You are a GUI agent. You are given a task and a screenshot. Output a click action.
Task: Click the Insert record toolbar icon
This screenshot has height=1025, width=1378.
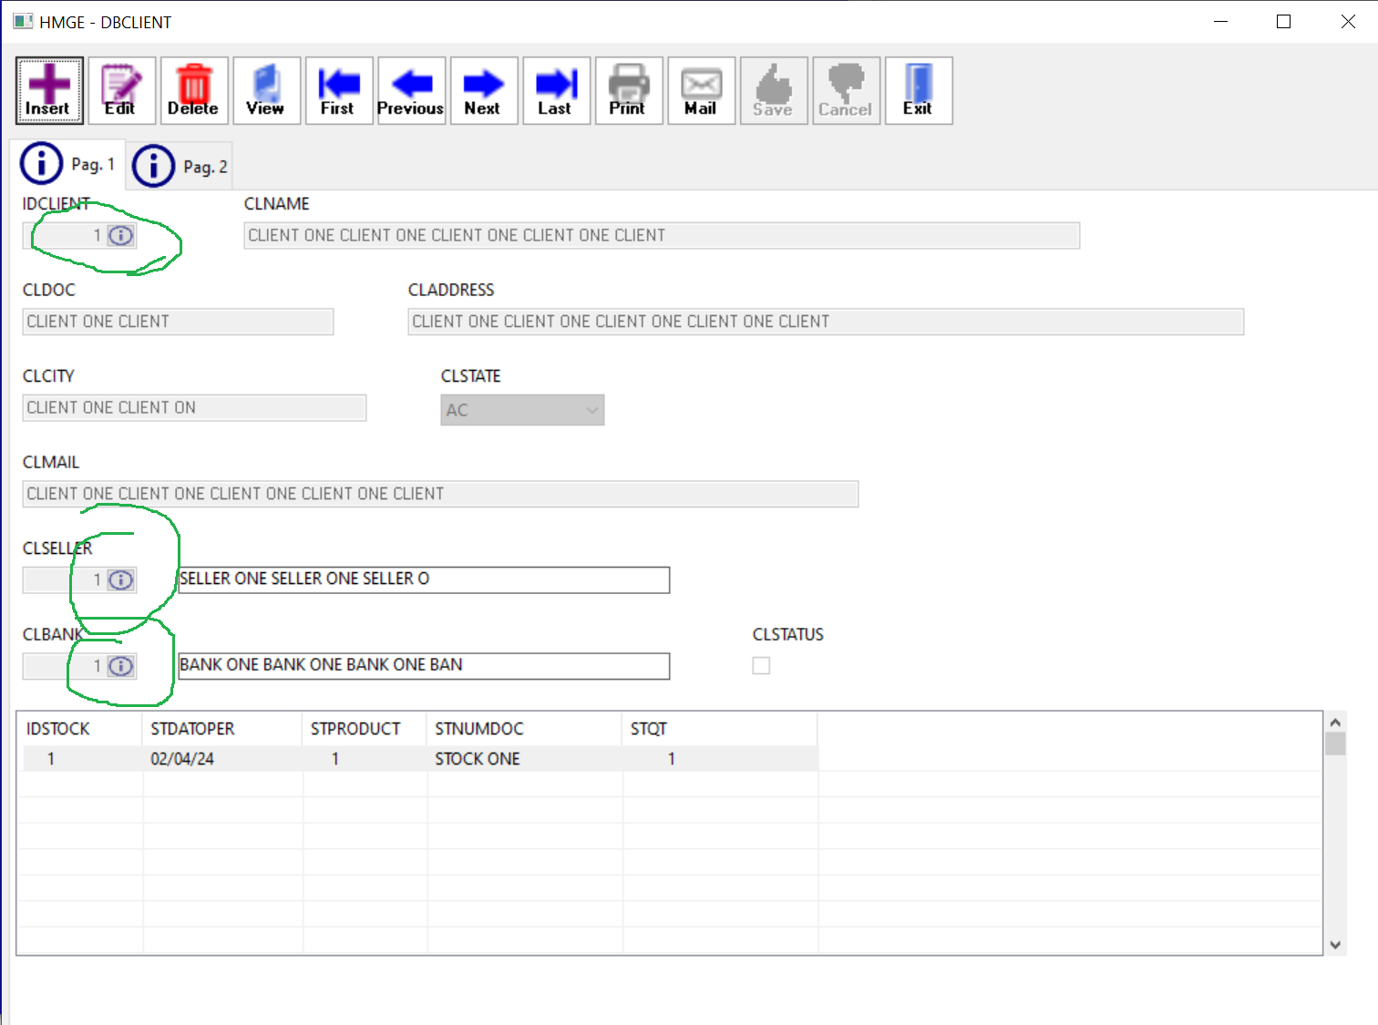[49, 90]
